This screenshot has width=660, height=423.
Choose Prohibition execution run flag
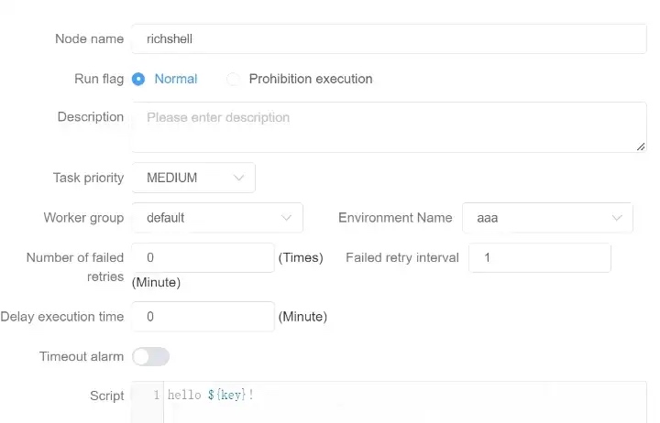(x=234, y=79)
